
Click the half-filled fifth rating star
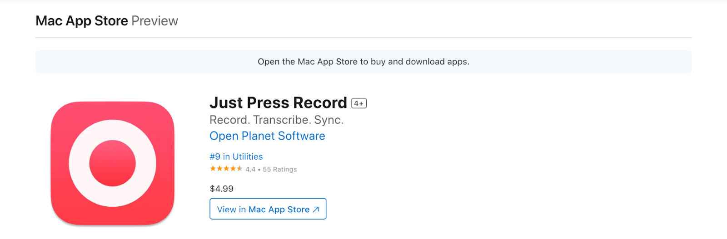tap(239, 169)
